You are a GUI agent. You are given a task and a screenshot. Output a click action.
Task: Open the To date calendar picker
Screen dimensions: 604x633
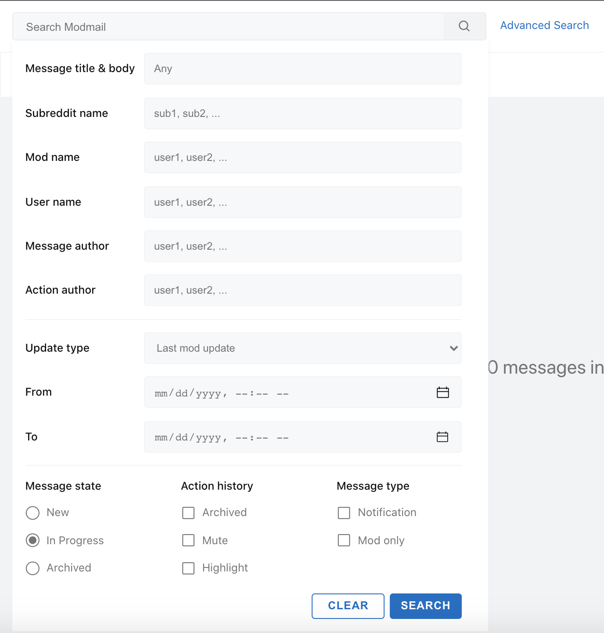pos(442,437)
